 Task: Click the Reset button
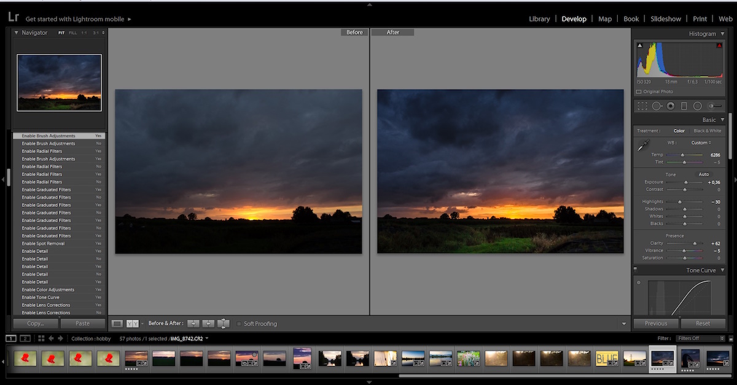tap(703, 323)
